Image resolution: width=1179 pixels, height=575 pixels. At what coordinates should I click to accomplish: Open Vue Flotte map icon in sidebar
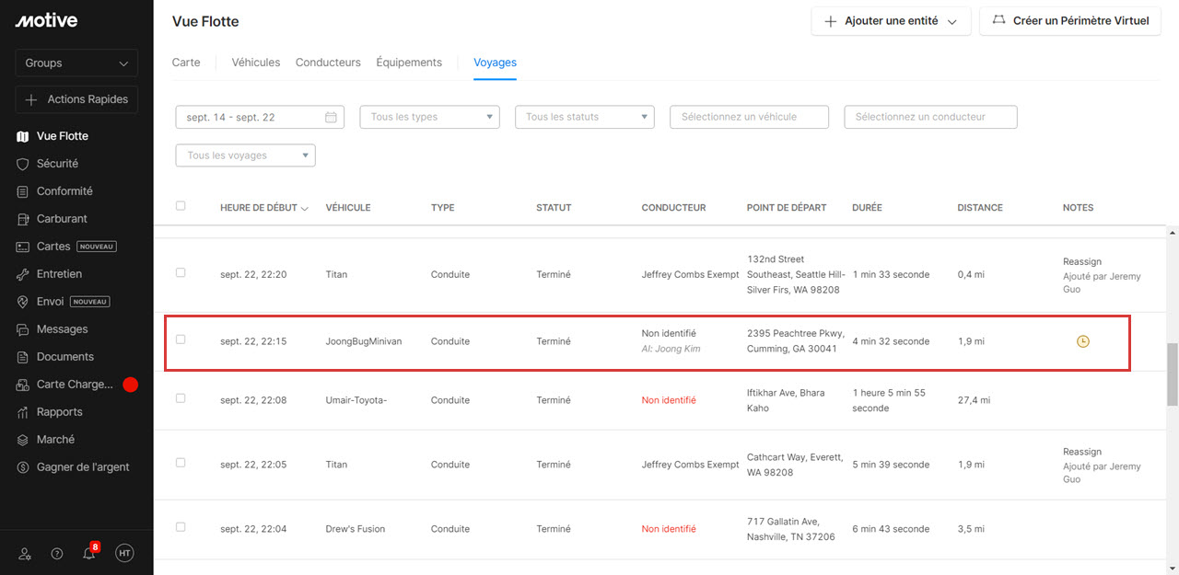click(x=23, y=136)
